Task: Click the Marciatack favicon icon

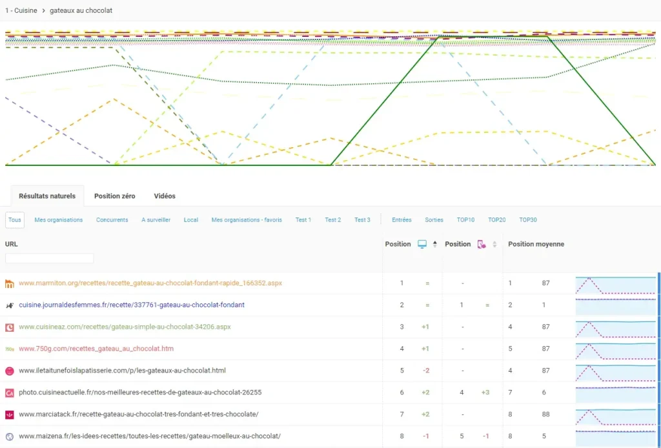Action: 9,414
